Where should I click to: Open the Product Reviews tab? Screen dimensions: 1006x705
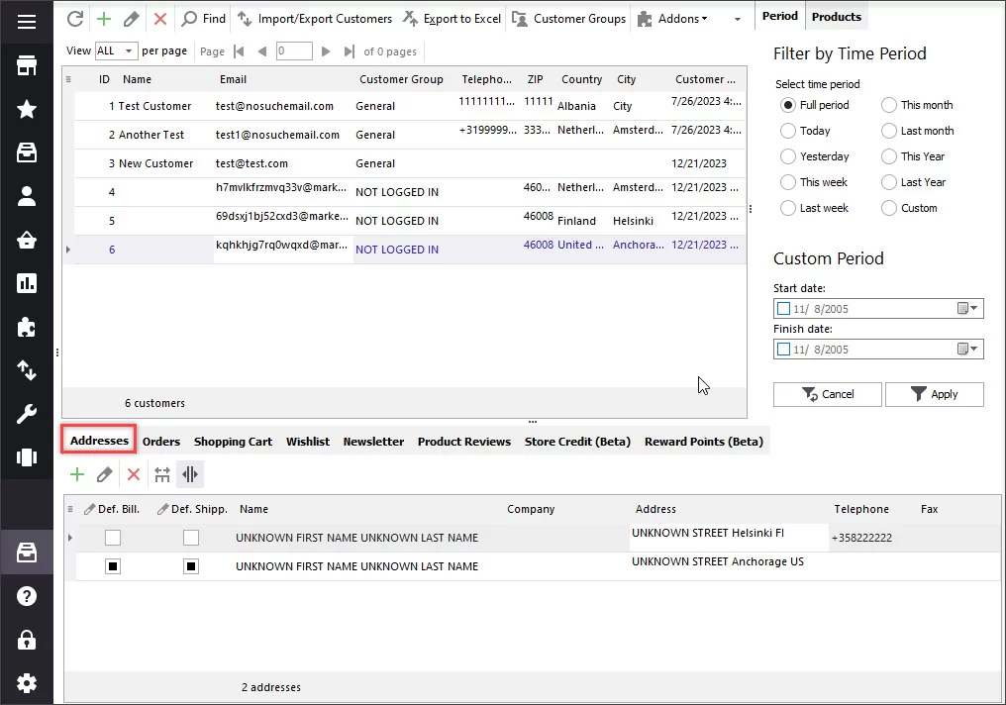coord(464,442)
